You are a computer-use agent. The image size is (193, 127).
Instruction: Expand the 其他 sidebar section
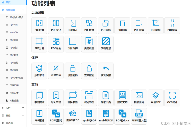click(x=13, y=115)
